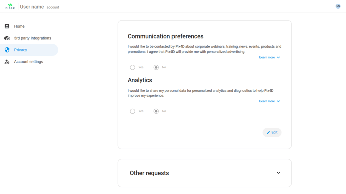
Task: Select Yes for Communication preferences
Action: tap(132, 67)
